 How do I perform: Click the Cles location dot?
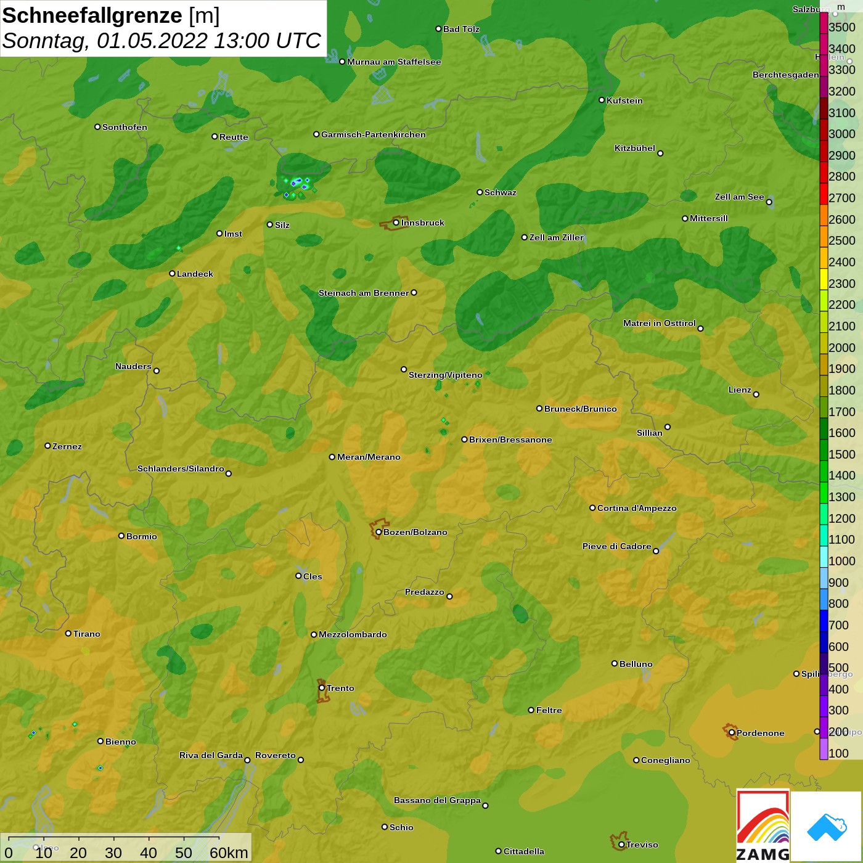click(298, 576)
